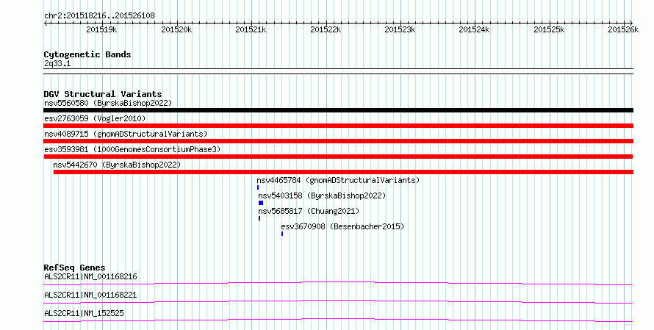Viewport: 654px width, 330px height.
Task: Click the 201521k ruler tick label
Action: point(251,29)
